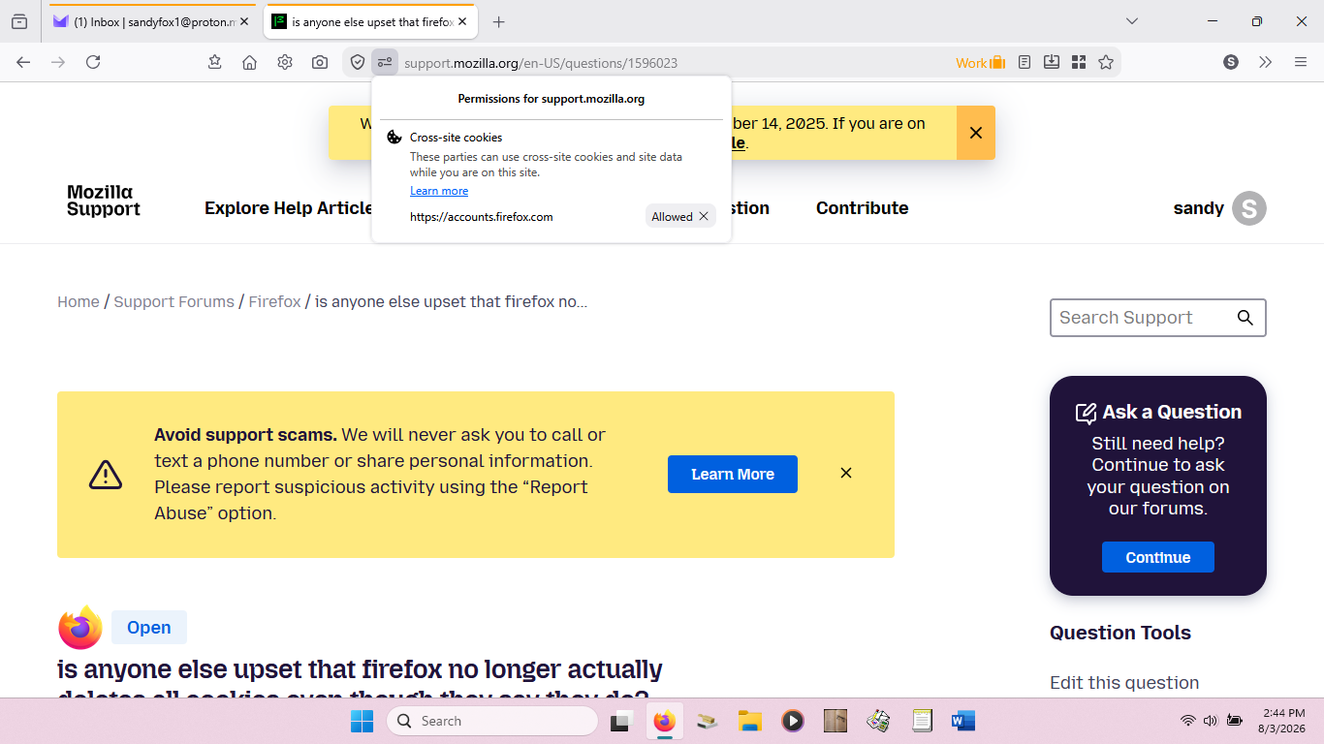Open the Firefox account avatar icon
1324x744 pixels.
[x=1231, y=62]
